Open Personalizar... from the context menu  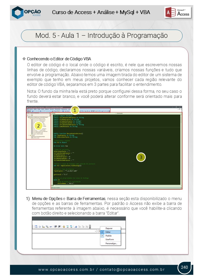point(111,243)
